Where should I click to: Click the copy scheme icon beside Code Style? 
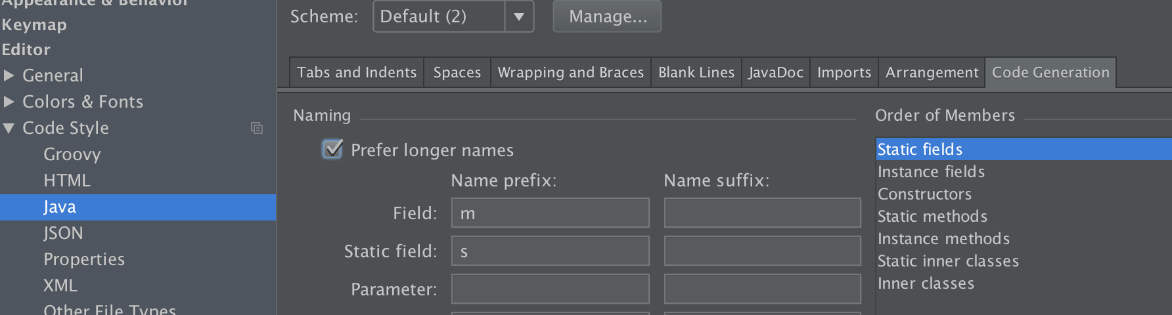(x=257, y=128)
